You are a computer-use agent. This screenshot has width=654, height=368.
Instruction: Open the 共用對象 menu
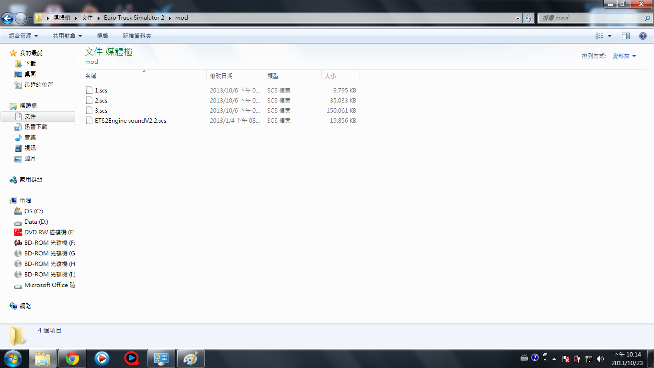[68, 36]
